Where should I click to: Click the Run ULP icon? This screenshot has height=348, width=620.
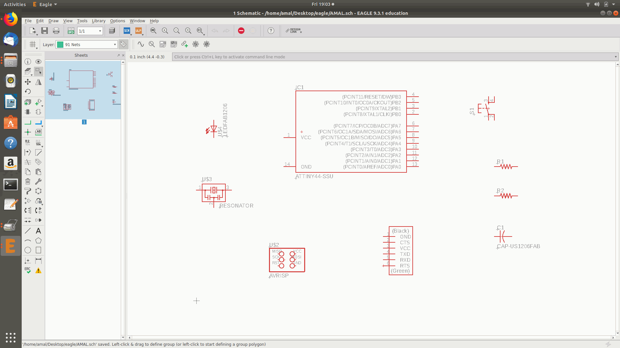click(x=139, y=31)
